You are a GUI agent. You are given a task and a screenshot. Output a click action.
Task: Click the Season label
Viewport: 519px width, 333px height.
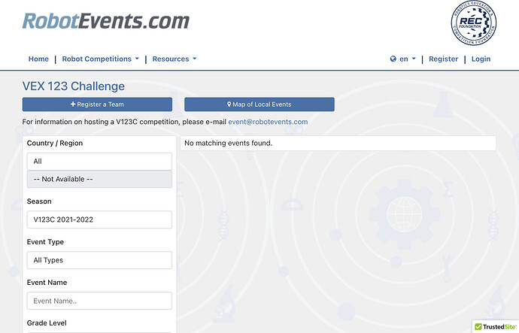39,201
